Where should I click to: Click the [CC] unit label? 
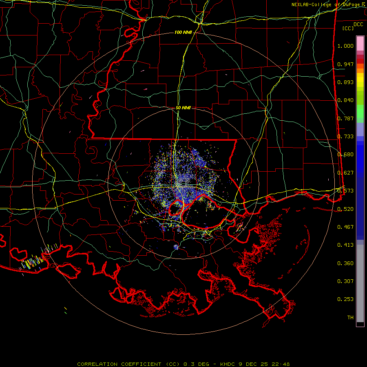point(348,28)
